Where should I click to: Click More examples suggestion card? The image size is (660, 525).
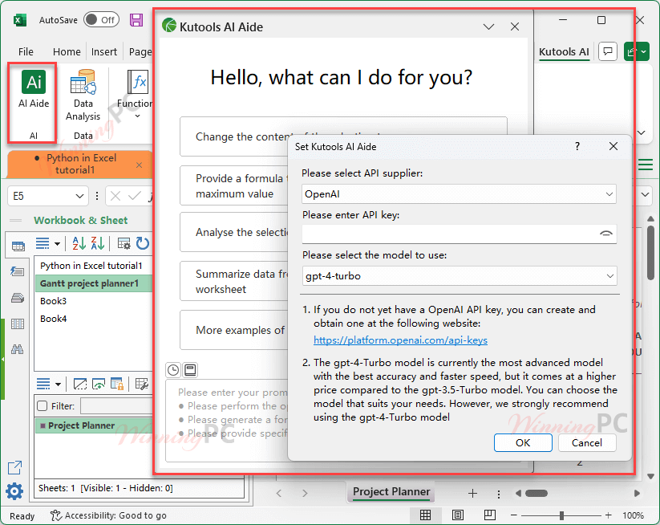click(234, 330)
